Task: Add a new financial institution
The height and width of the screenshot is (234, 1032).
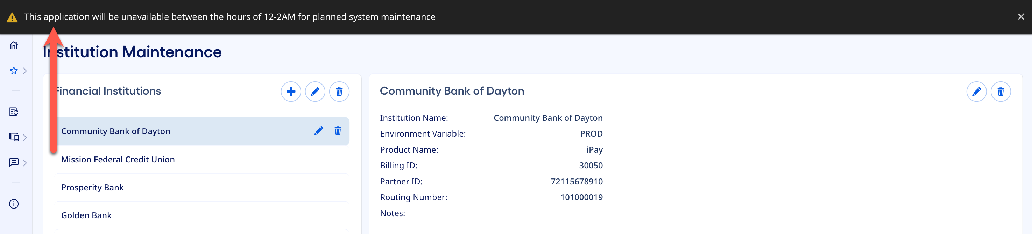Action: click(x=291, y=92)
